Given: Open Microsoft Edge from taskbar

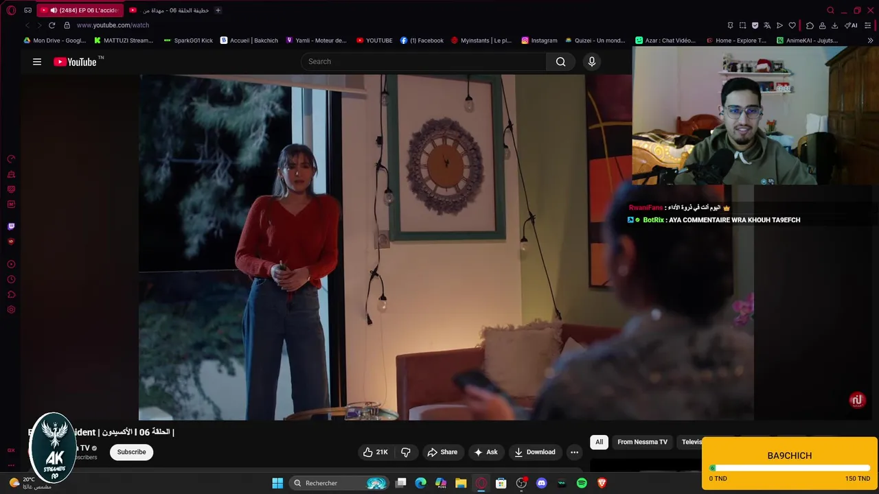Looking at the screenshot, I should pos(421,483).
